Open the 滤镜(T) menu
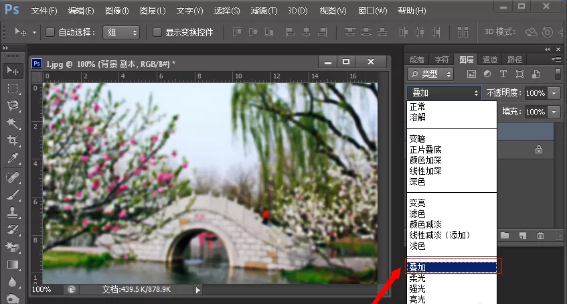Viewport: 567px width, 304px height. point(264,11)
